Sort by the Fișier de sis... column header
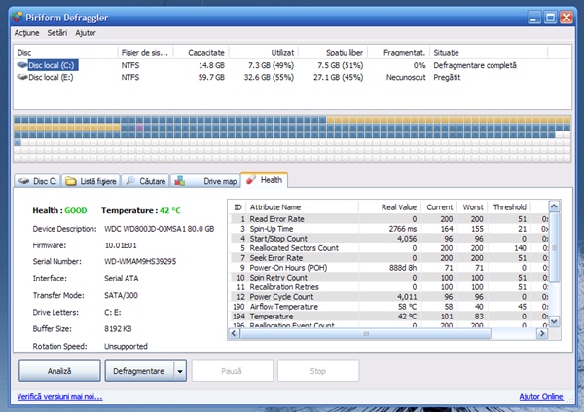584x412 pixels. 145,53
